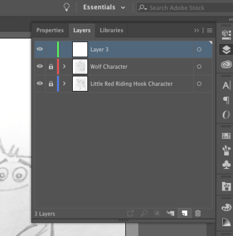Click the Locate Object magnifier icon
This screenshot has width=233, height=236.
pyautogui.click(x=144, y=213)
